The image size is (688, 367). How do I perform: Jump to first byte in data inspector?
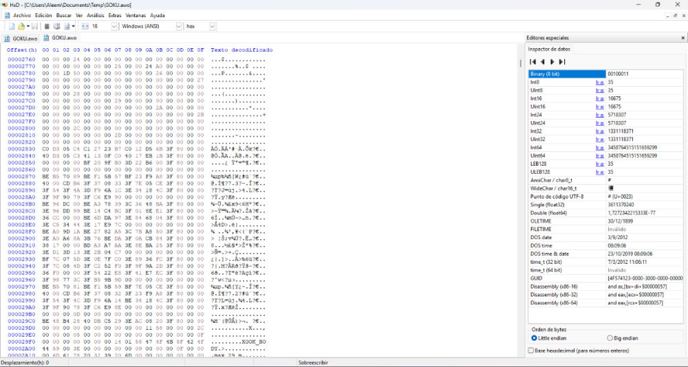[x=533, y=62]
